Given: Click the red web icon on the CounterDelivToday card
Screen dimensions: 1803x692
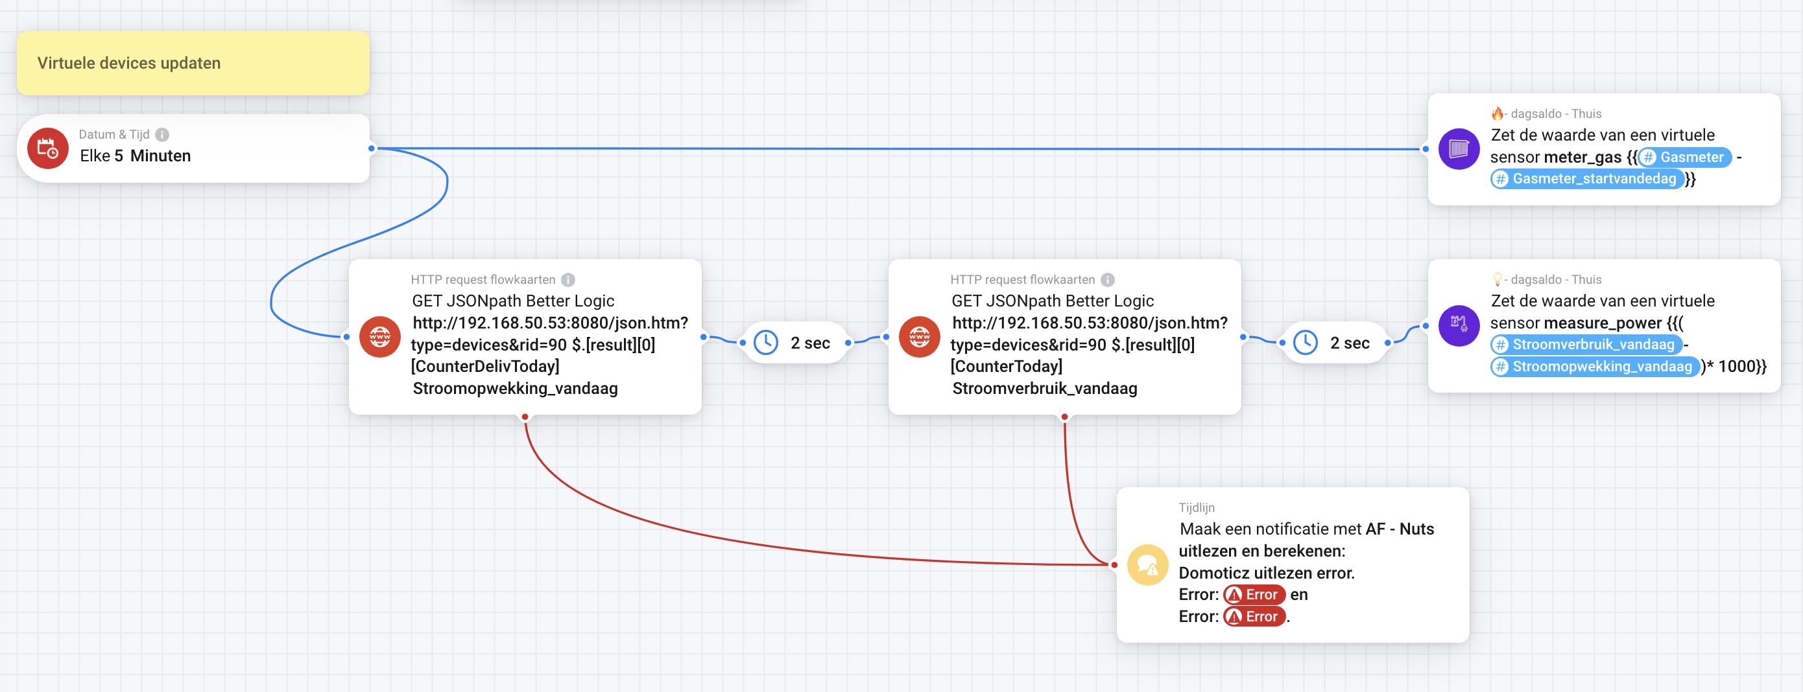Looking at the screenshot, I should (x=380, y=337).
